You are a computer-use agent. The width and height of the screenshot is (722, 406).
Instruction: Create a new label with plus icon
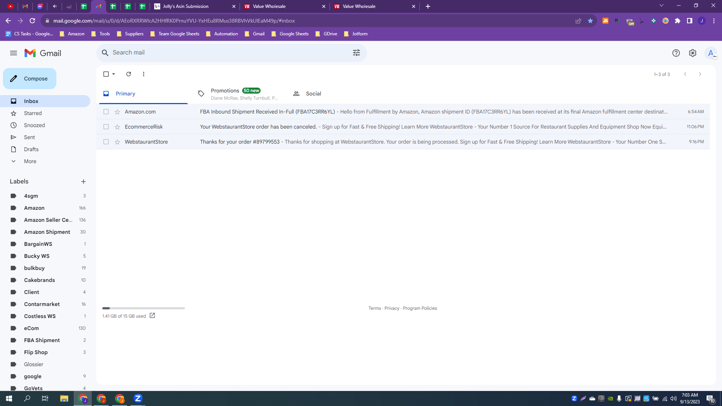(83, 182)
